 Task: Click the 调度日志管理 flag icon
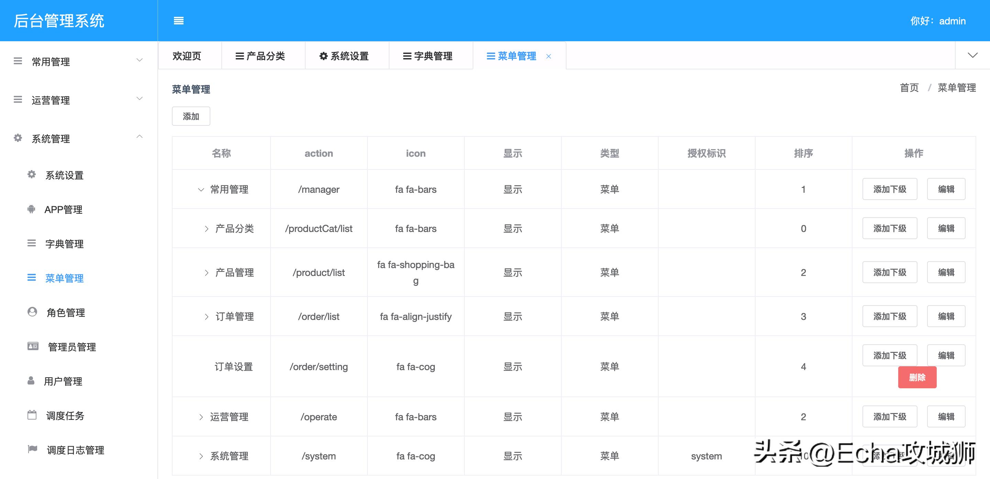tap(32, 449)
